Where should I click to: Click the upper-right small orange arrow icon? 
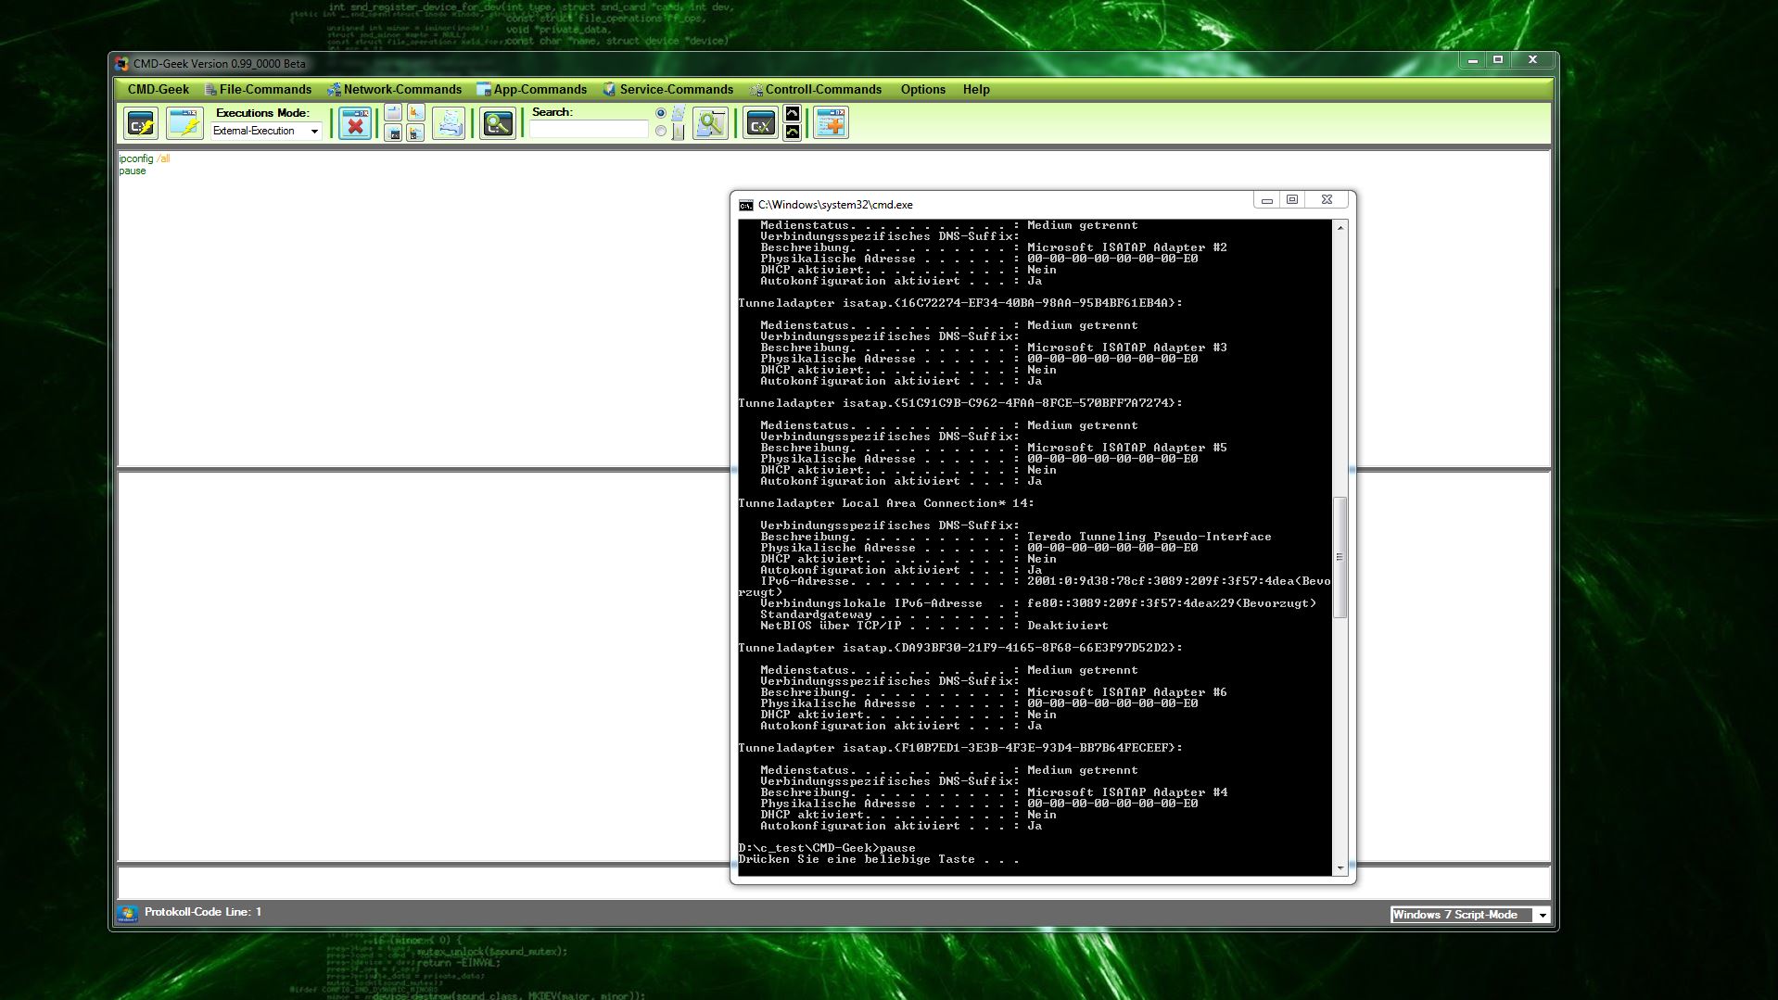(415, 113)
